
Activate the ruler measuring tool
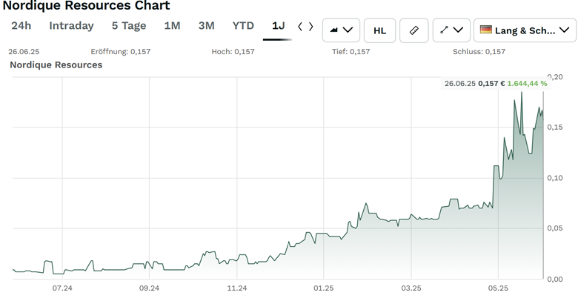[413, 30]
